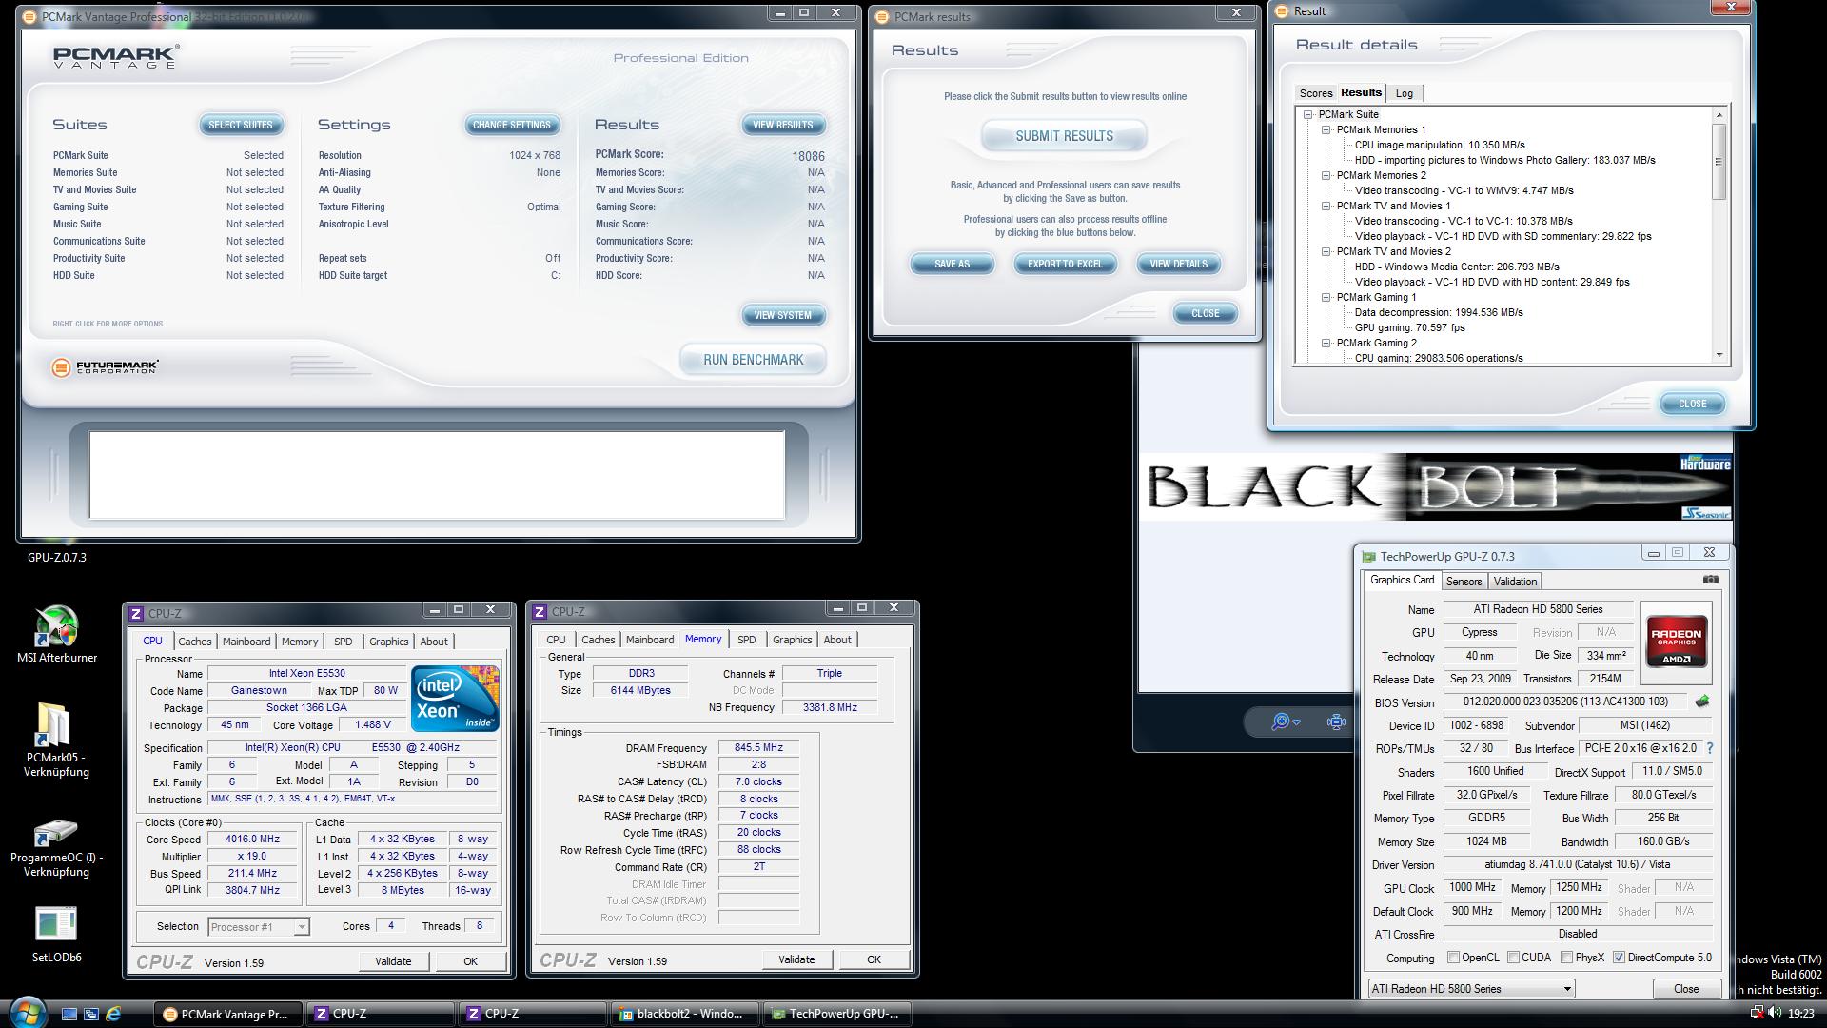Enable the PhysX checkbox in GPU-Z
Screen dimensions: 1827x1028
1566,958
